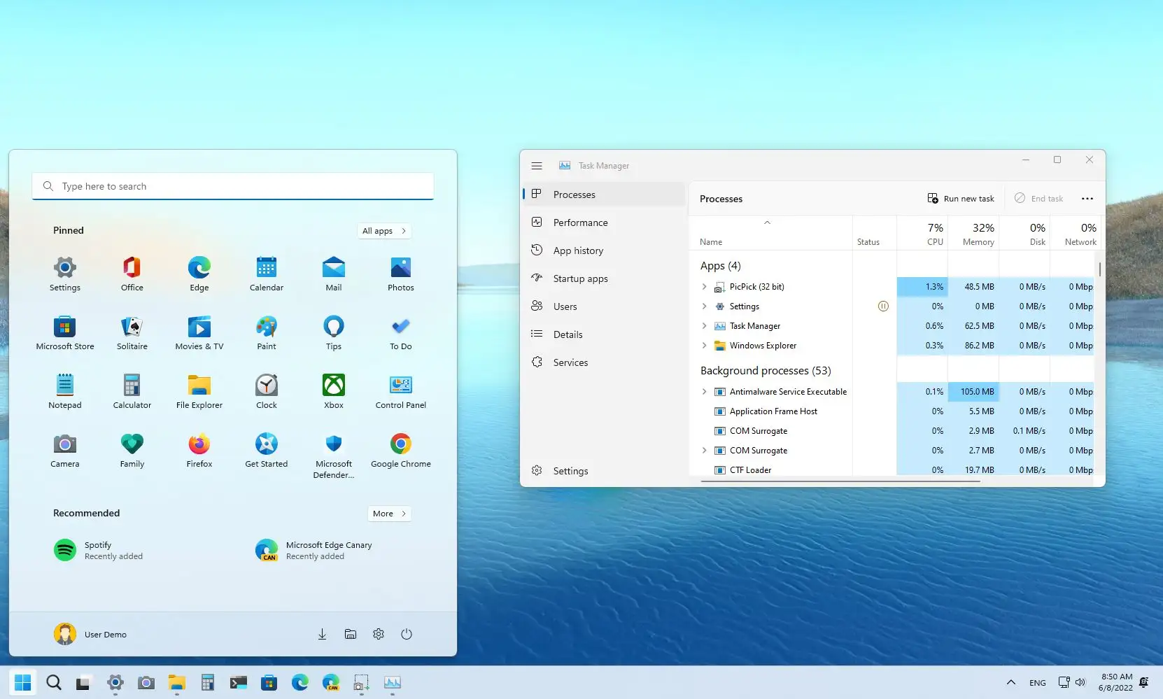Open All apps in the Start menu
Viewport: 1163px width, 699px height.
tap(383, 230)
